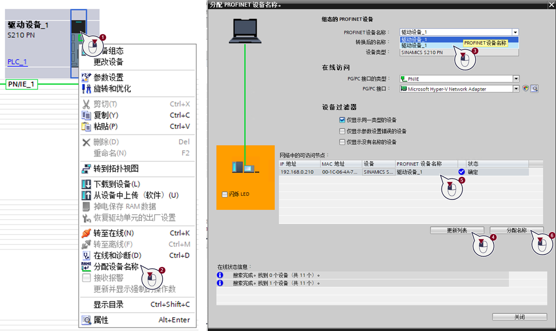Select the MAC address cell 00-1C-06-4A-7...
The image size is (556, 331).
pyautogui.click(x=341, y=172)
